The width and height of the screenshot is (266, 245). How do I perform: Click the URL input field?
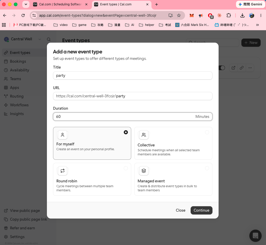pos(133,96)
